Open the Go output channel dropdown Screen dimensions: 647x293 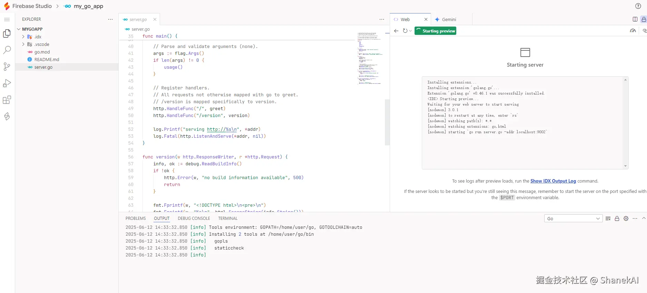pos(573,218)
